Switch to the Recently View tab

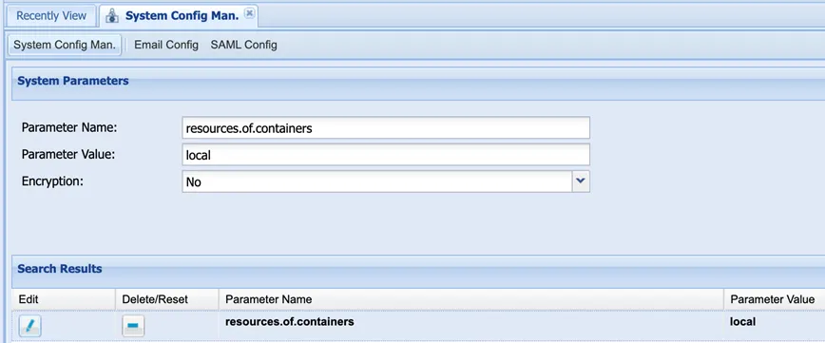pyautogui.click(x=51, y=16)
